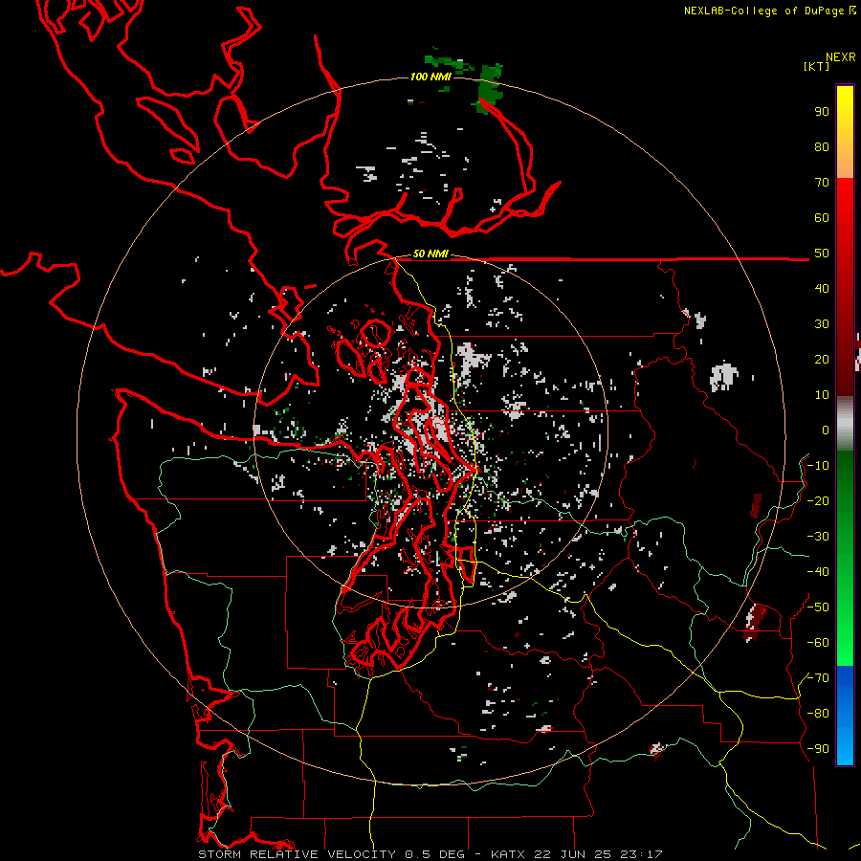Click the "-70" value on velocity scale
This screenshot has width=861, height=861.
819,678
